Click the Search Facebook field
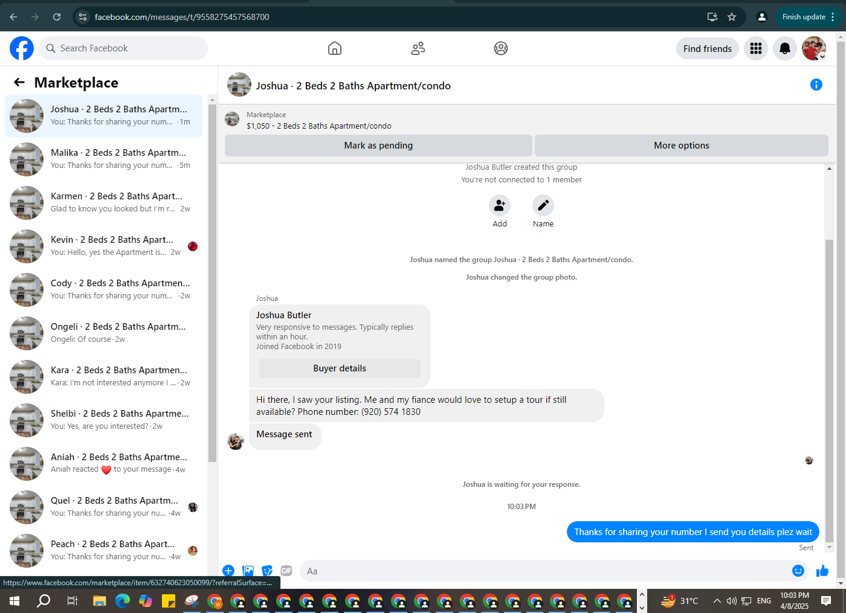Image resolution: width=846 pixels, height=613 pixels. click(123, 48)
